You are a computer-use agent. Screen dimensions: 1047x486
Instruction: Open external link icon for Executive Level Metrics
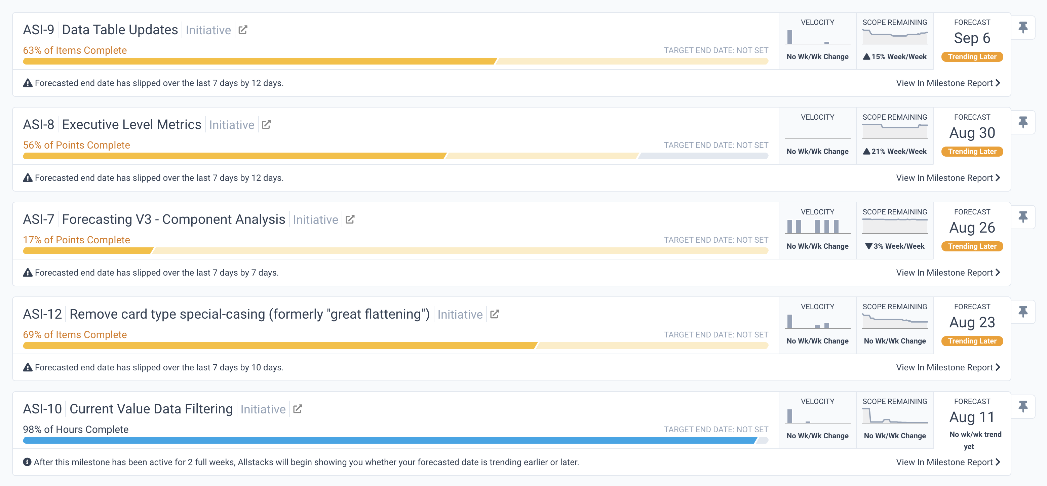pyautogui.click(x=266, y=124)
